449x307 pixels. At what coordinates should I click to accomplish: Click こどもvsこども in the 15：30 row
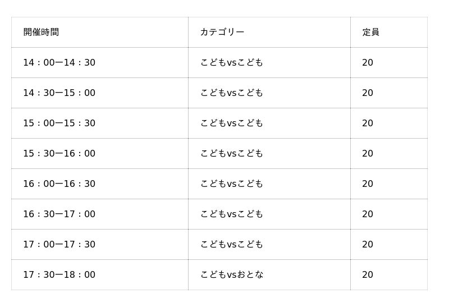(231, 154)
